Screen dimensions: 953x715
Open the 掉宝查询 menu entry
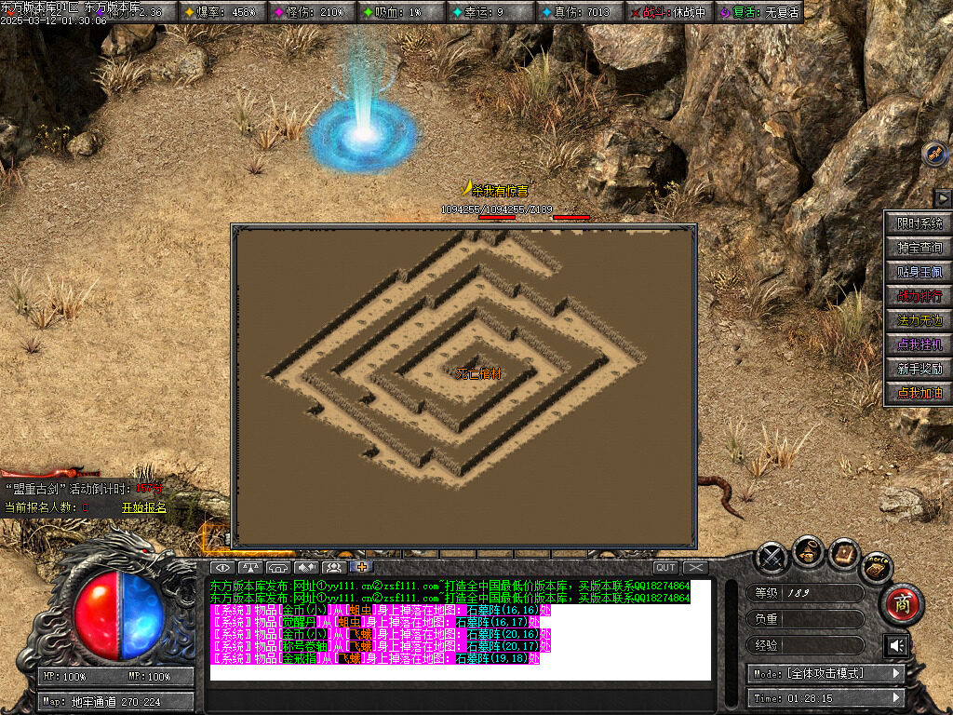919,248
